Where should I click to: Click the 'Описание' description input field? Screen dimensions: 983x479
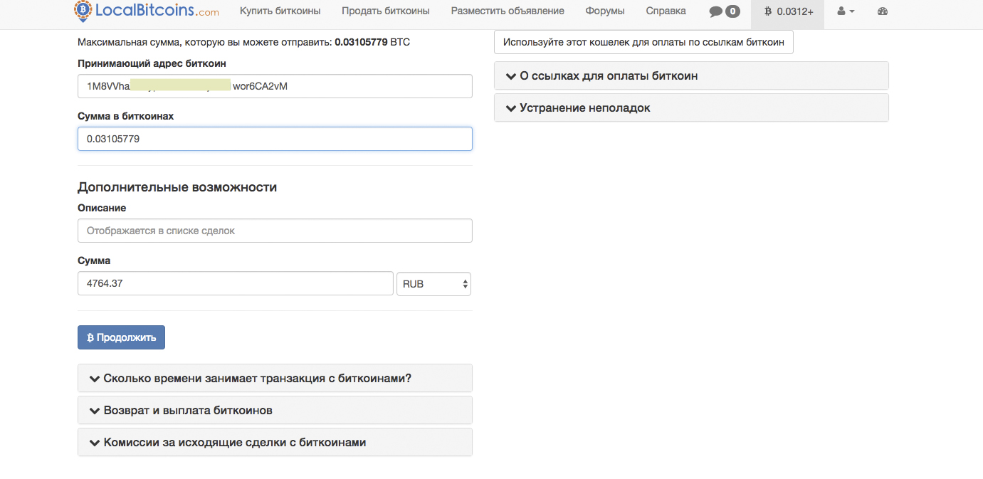pos(275,231)
